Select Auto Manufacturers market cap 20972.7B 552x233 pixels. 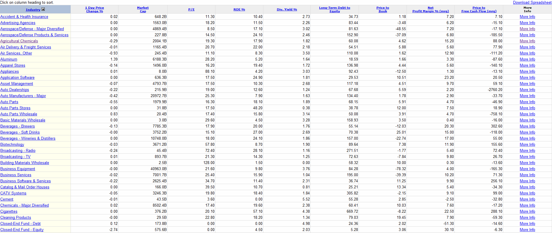click(x=159, y=96)
